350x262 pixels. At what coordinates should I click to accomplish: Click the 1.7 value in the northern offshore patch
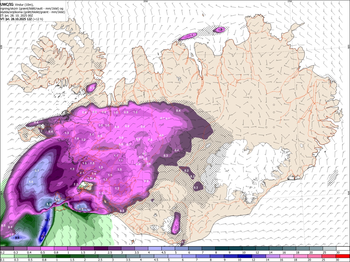192,35
